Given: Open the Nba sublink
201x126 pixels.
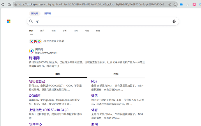Looking at the screenshot, I should point(94,81).
